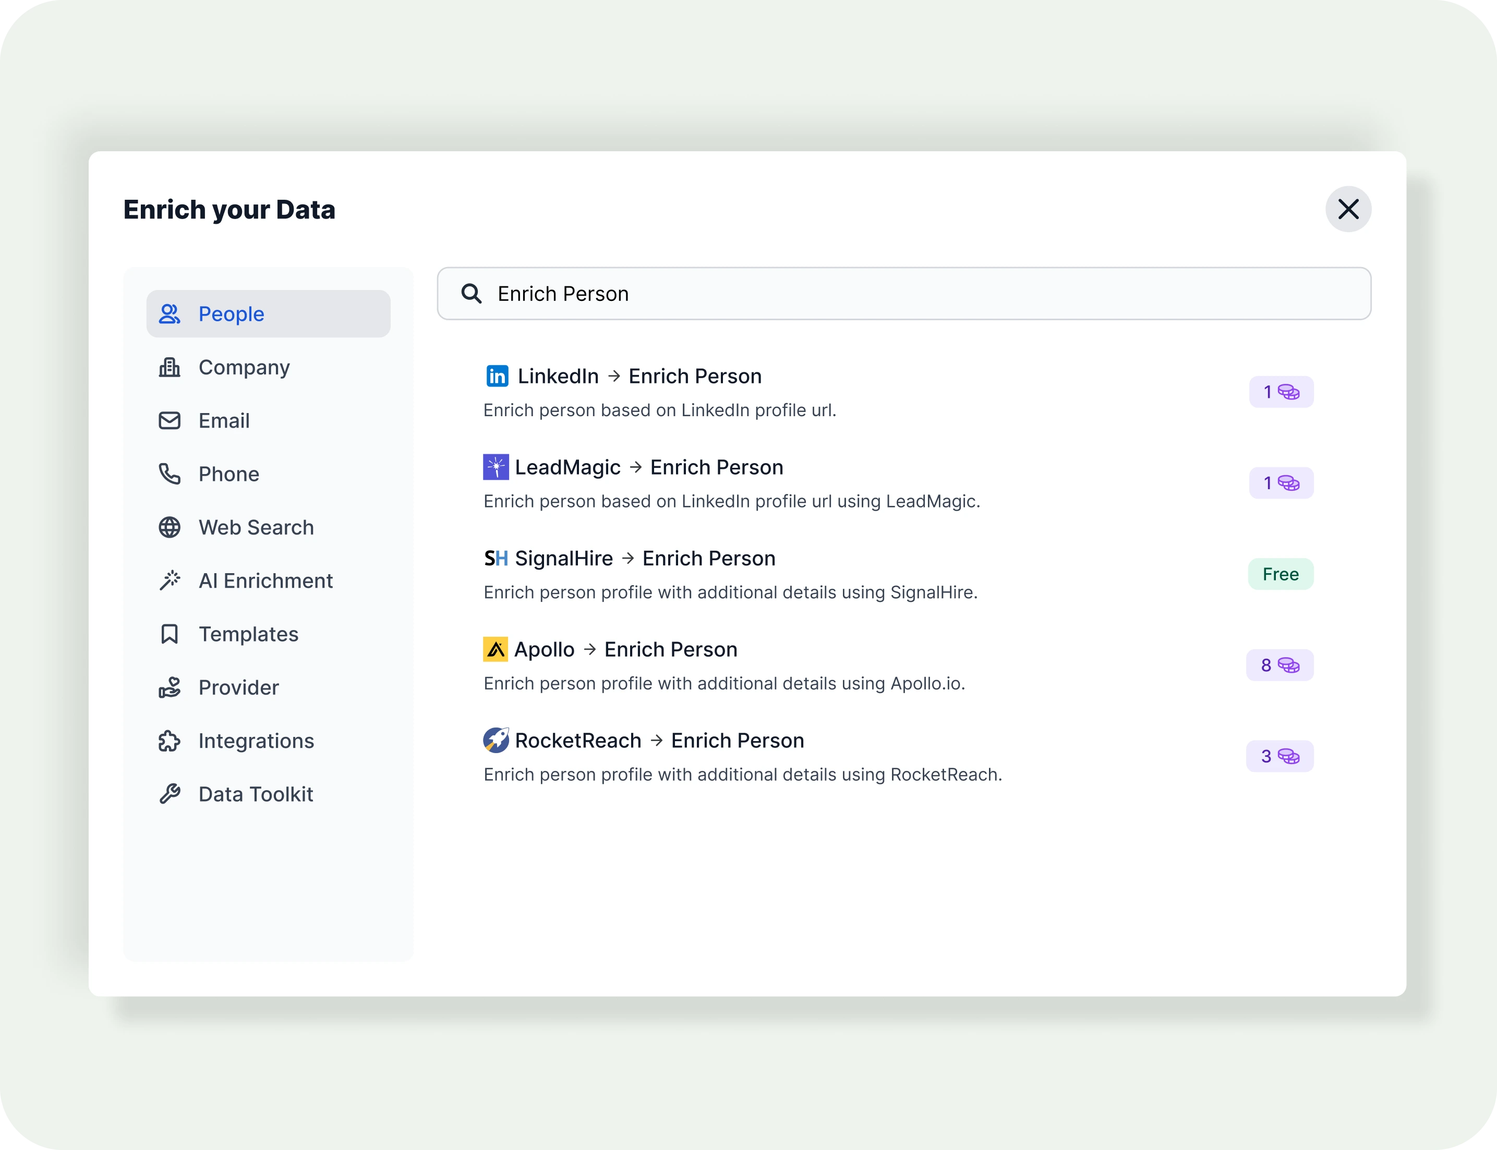
Task: Select the Phone category
Action: point(228,474)
